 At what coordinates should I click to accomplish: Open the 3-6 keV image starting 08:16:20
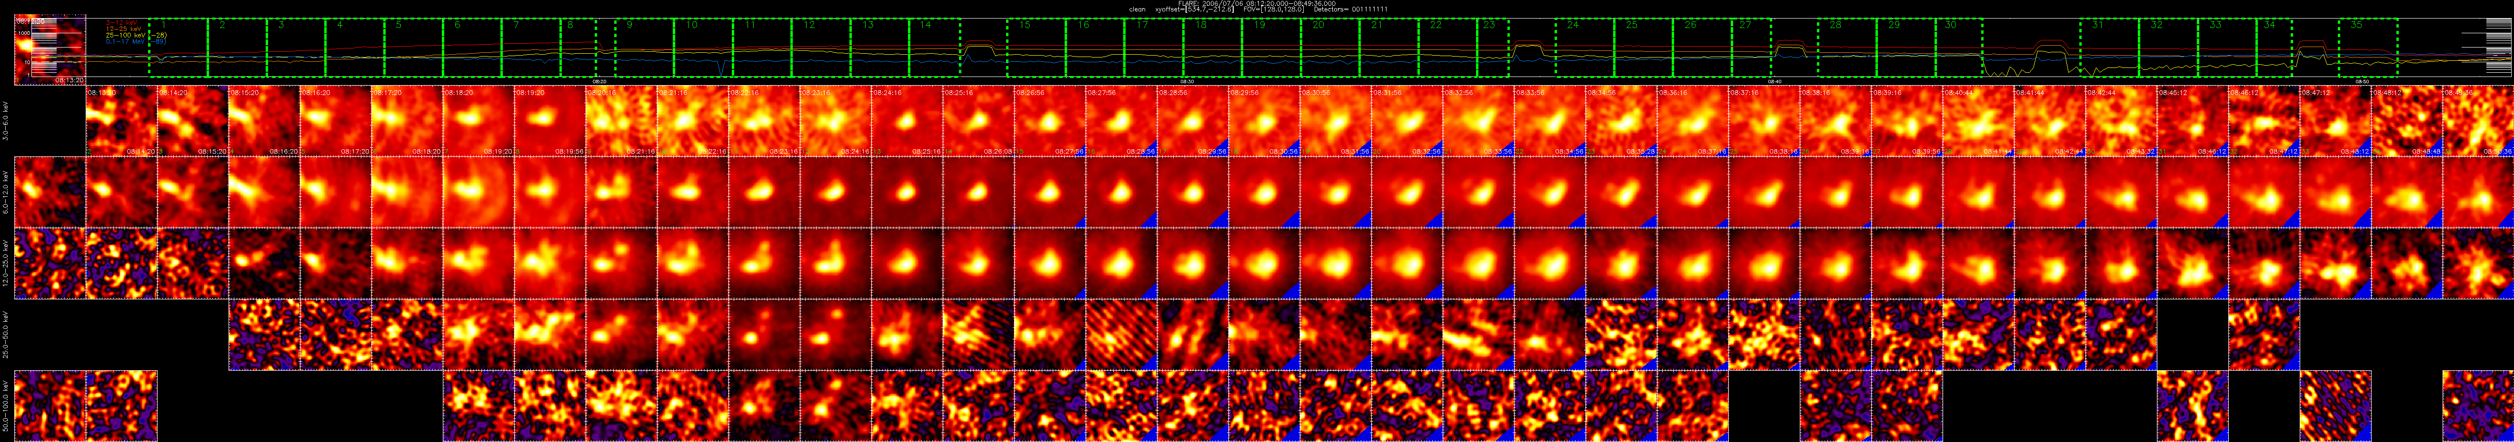pos(336,121)
